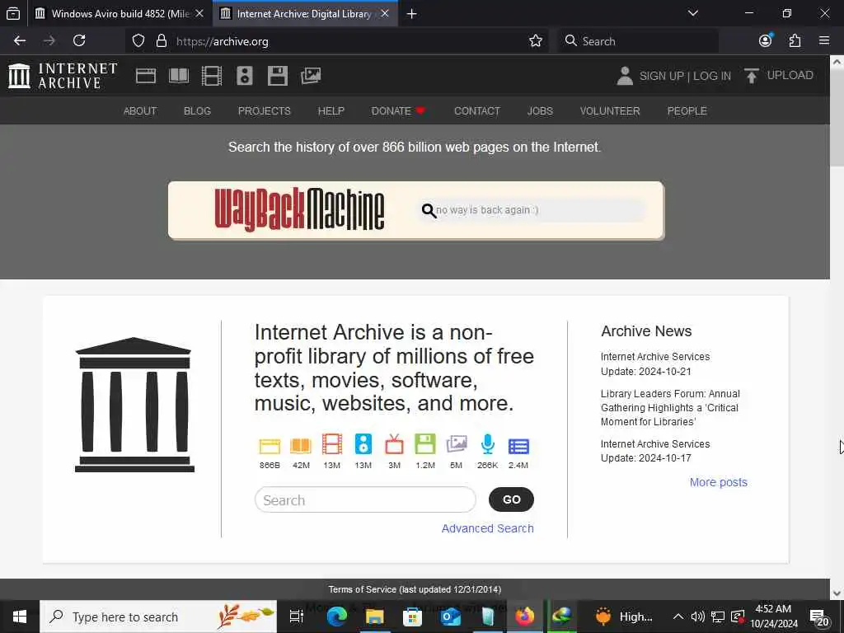Click the Internet Archive logo in header

click(x=63, y=76)
